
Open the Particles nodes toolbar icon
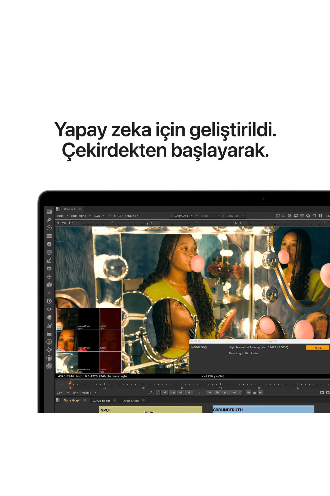(49, 293)
